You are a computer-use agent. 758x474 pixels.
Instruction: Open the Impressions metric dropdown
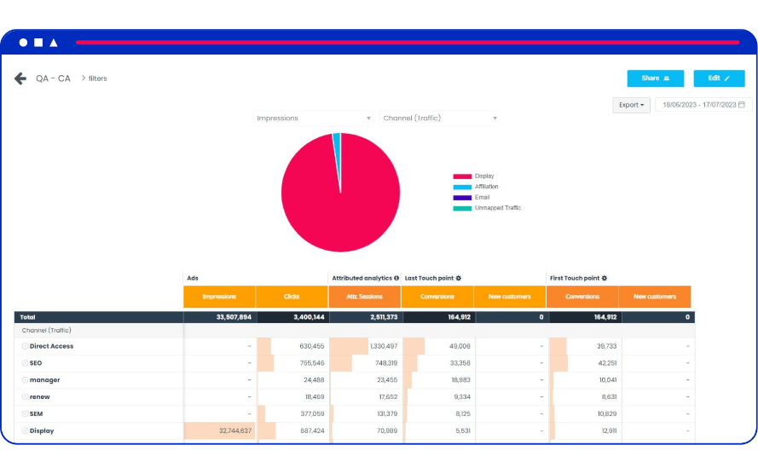(314, 118)
